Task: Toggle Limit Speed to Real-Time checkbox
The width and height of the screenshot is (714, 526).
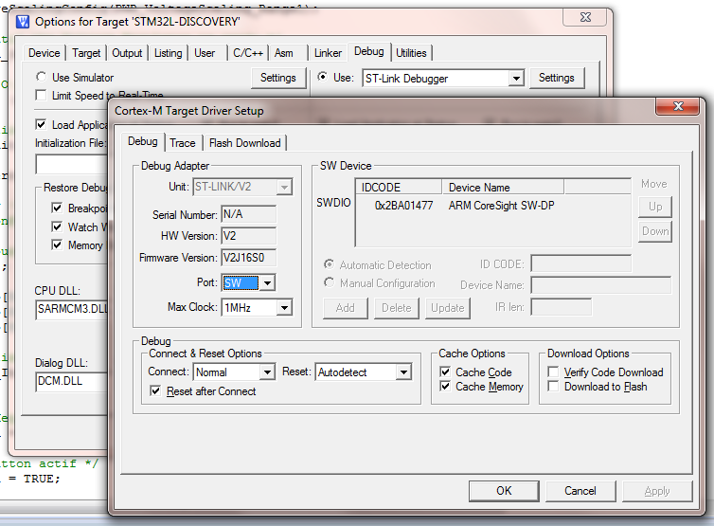Action: (41, 95)
